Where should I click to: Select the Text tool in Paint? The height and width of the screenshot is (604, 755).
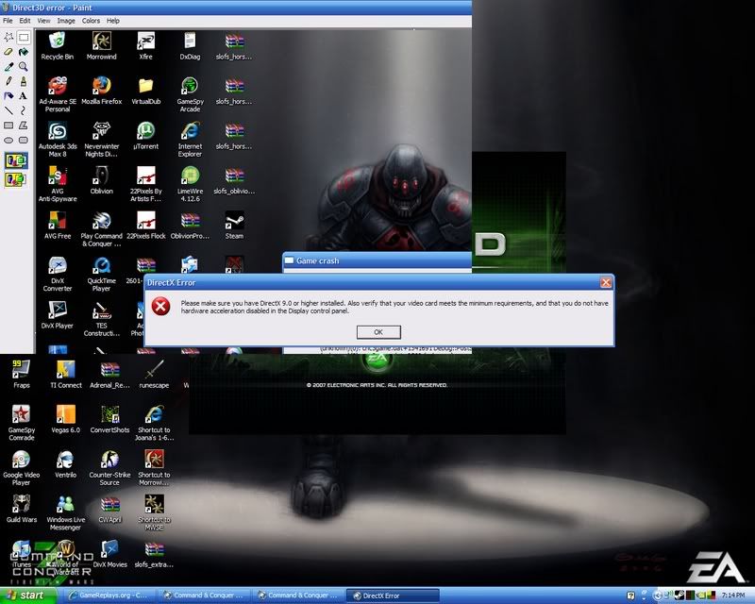23,96
